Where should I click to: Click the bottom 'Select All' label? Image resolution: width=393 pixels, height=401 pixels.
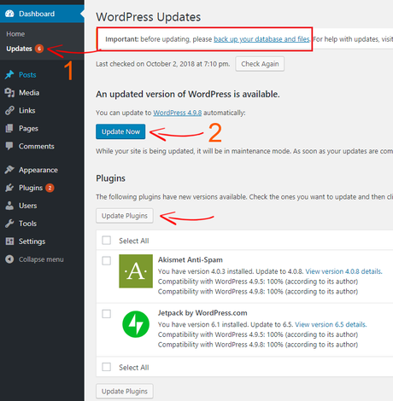[134, 368]
